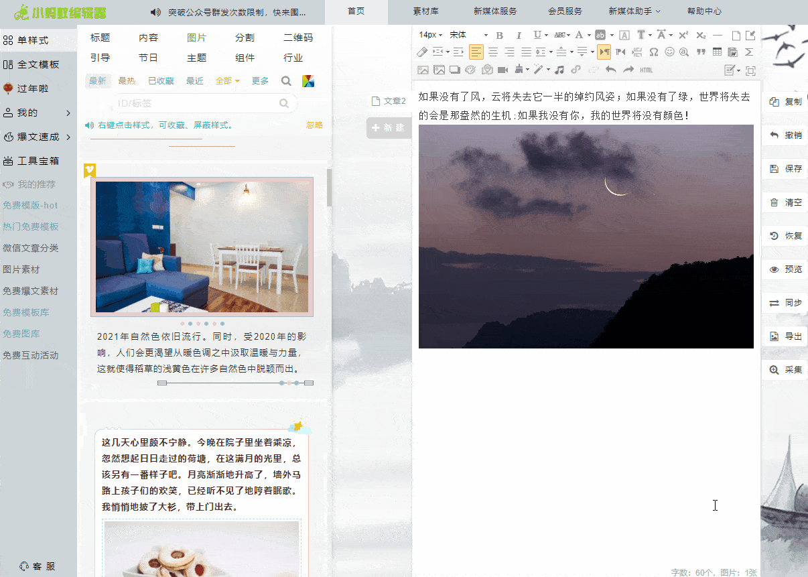Open the multicolor color palette swatch
808x577 pixels.
pos(308,81)
